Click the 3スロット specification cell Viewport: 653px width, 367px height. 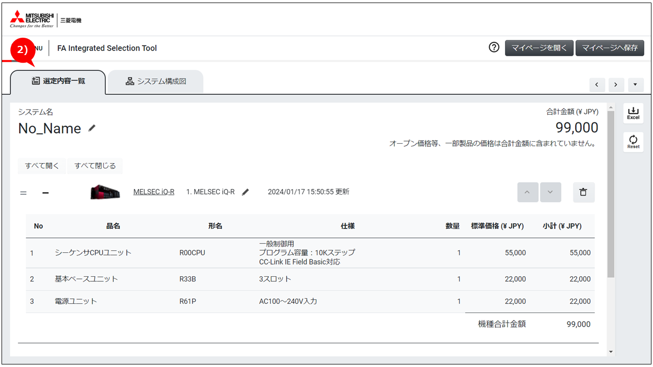275,279
